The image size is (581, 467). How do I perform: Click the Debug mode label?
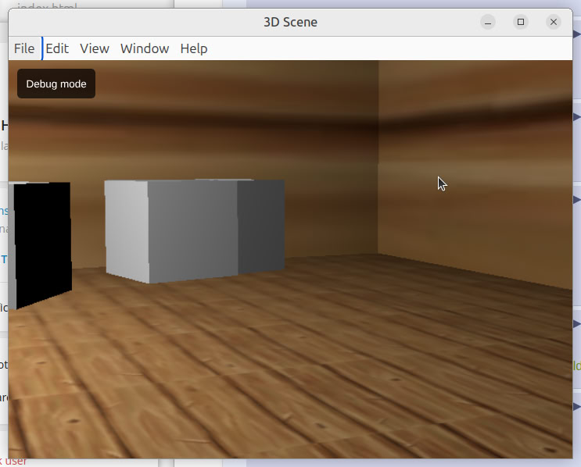[56, 84]
